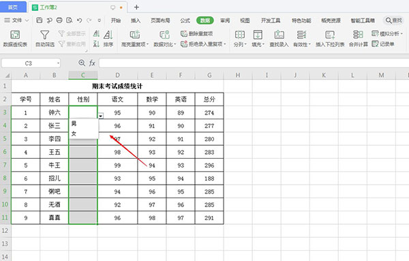
Task: Sort ascending with the A-Z icon
Action: point(96,33)
